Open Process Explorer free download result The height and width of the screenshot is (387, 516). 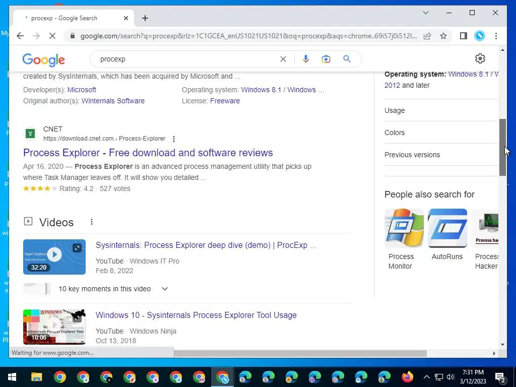pos(148,153)
